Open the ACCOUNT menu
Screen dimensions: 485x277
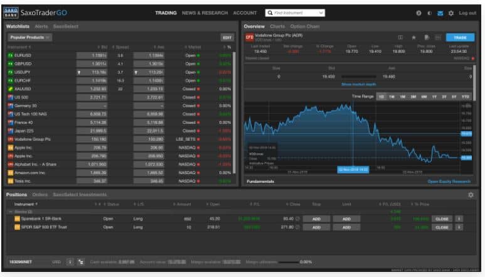245,13
